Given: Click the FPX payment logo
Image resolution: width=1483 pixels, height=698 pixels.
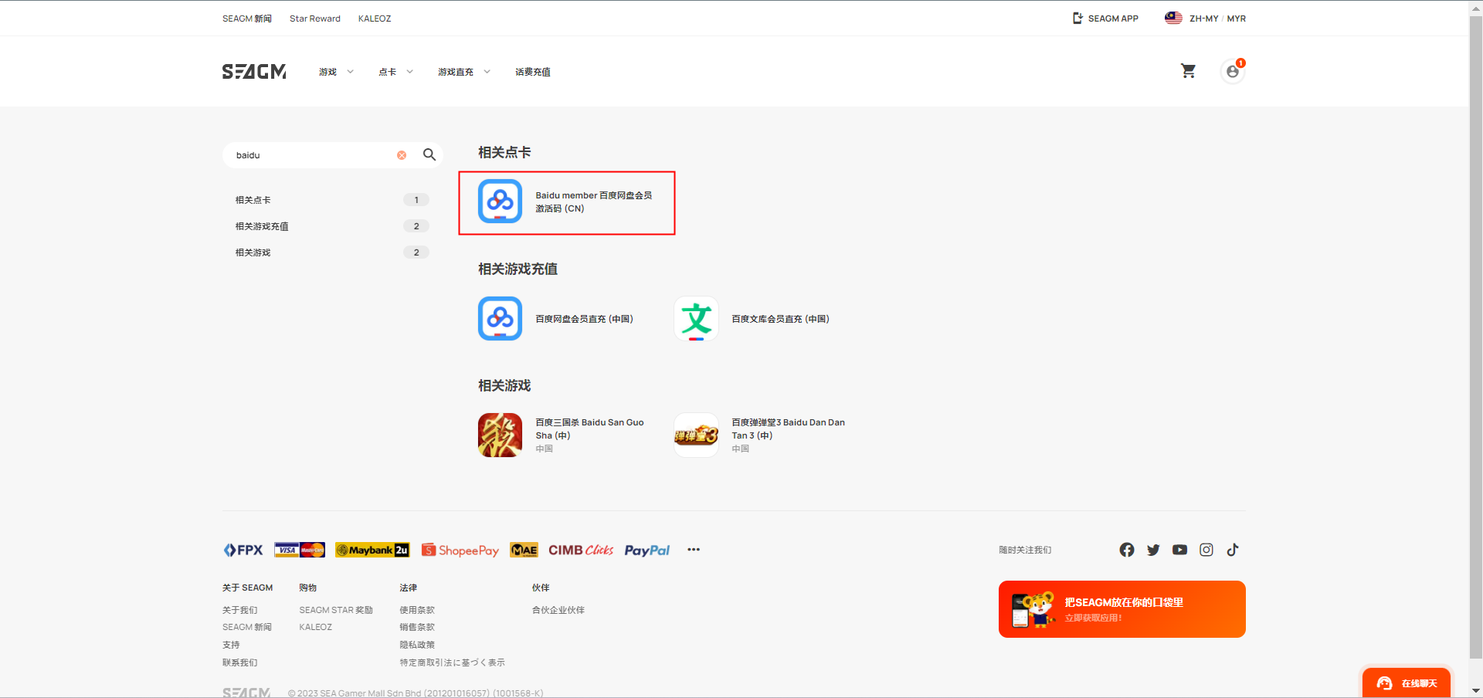Looking at the screenshot, I should tap(243, 550).
